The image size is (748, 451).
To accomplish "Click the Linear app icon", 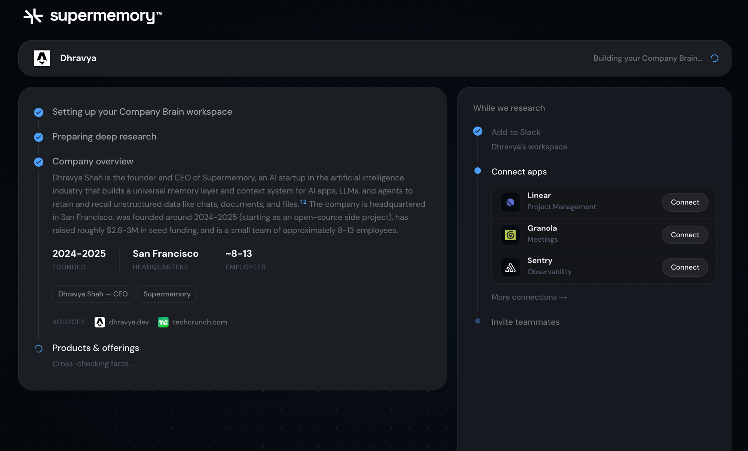I will [511, 202].
